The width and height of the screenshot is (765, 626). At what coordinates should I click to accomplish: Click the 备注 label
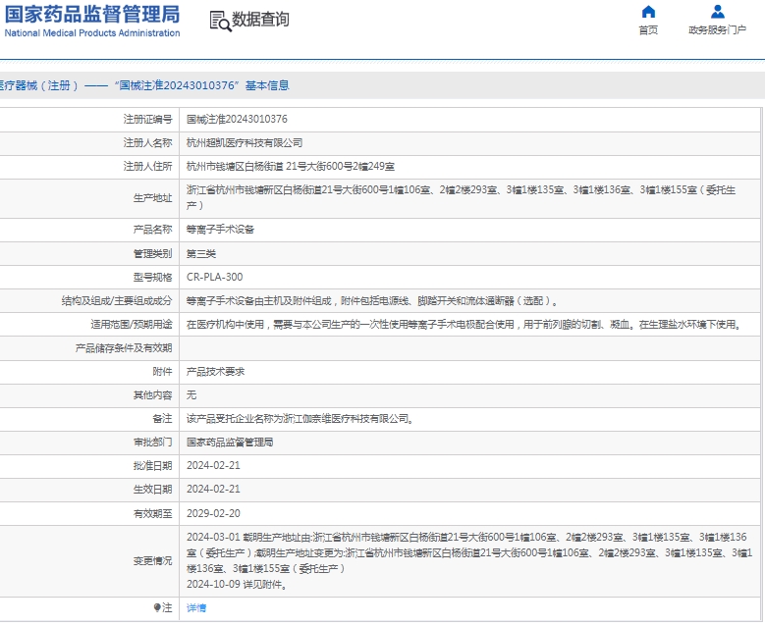point(162,419)
